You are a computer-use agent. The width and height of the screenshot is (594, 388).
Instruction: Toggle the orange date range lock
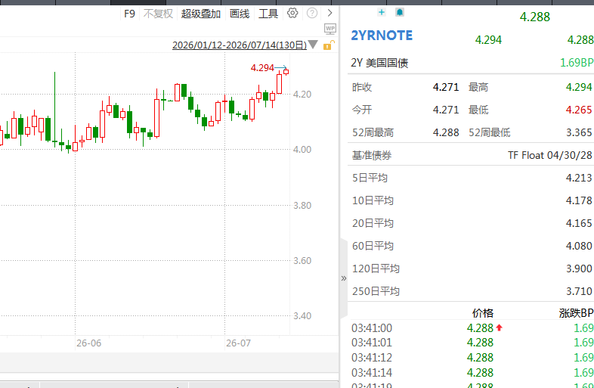[x=329, y=45]
